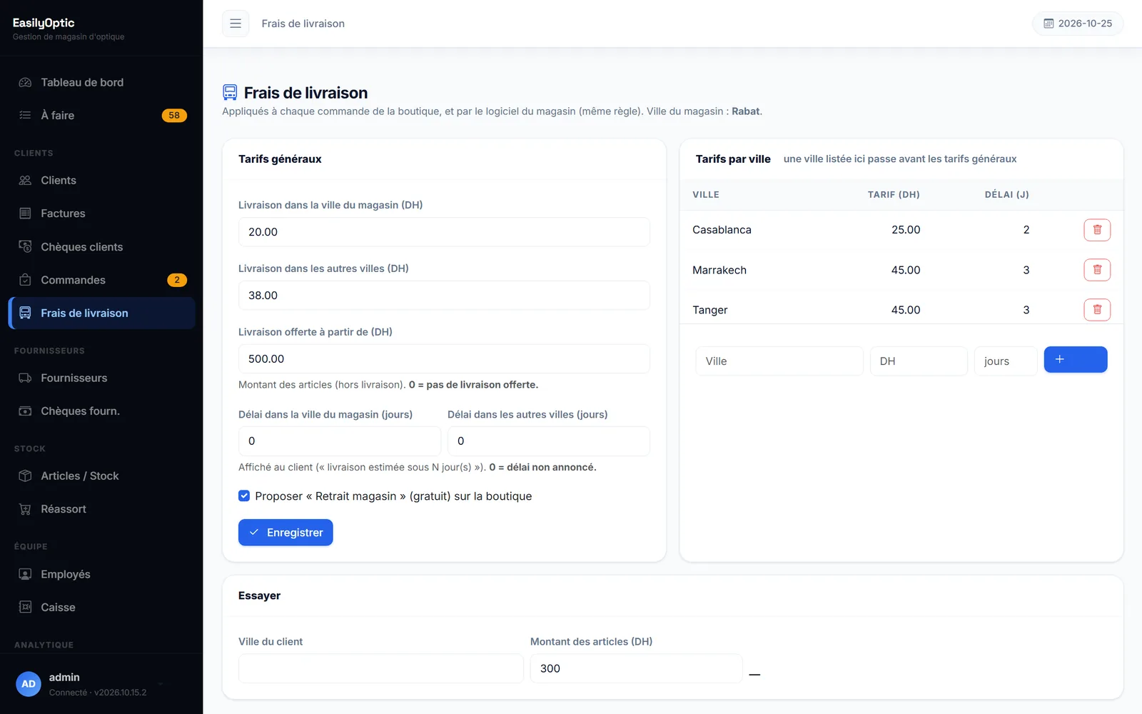Expand the admin user menu chevron
Screen dimensions: 1142x714
click(x=161, y=684)
